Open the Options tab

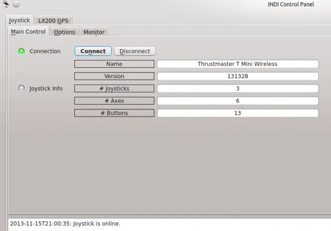tap(65, 32)
